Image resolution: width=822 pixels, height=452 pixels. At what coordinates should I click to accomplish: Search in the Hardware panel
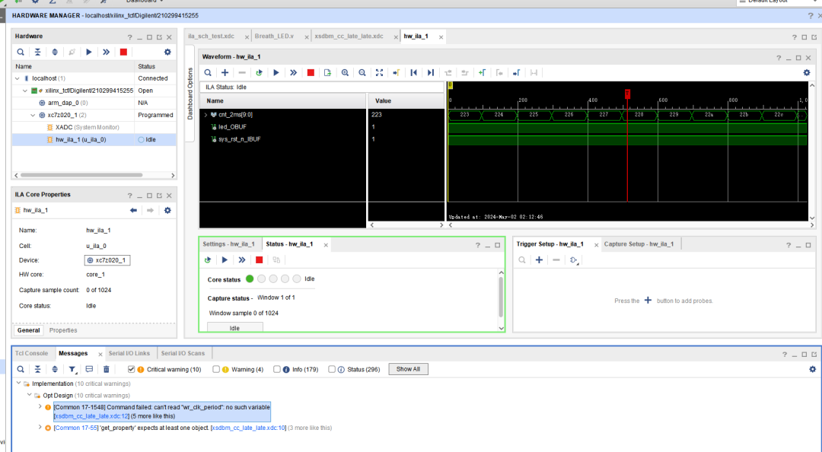click(21, 52)
